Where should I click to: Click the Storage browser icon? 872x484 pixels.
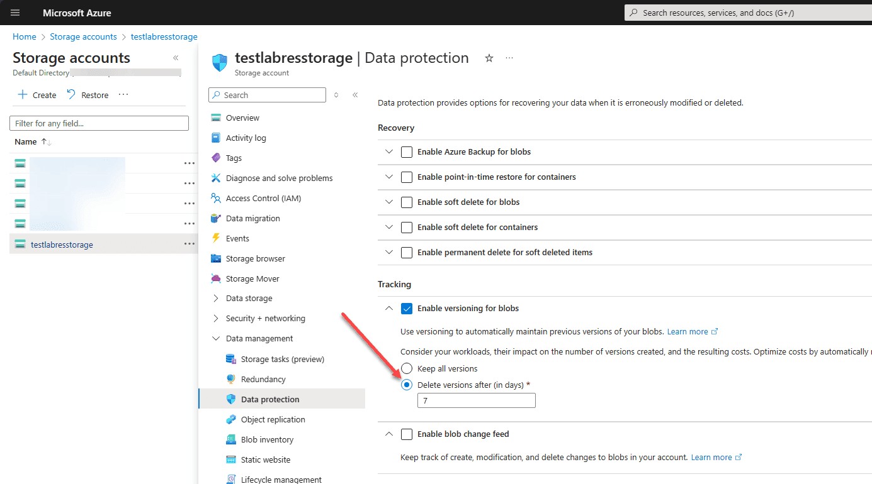[216, 258]
